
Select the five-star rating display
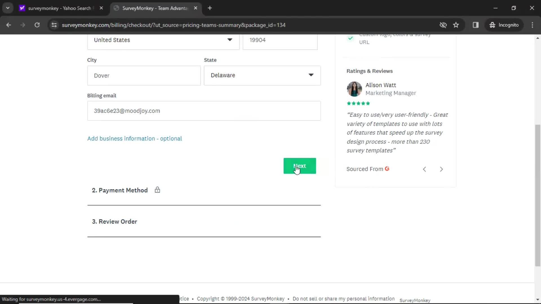tap(358, 103)
